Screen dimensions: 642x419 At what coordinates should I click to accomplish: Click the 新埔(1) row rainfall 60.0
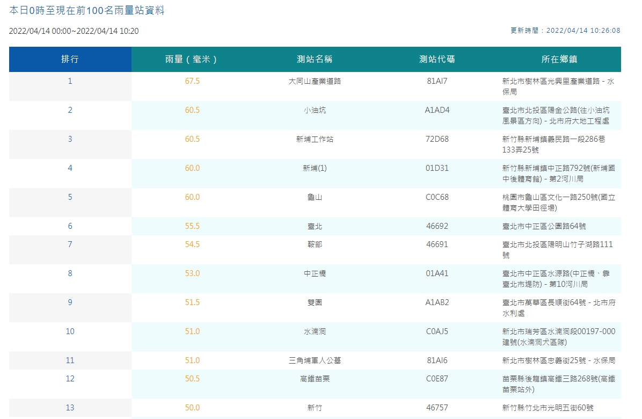click(x=192, y=168)
